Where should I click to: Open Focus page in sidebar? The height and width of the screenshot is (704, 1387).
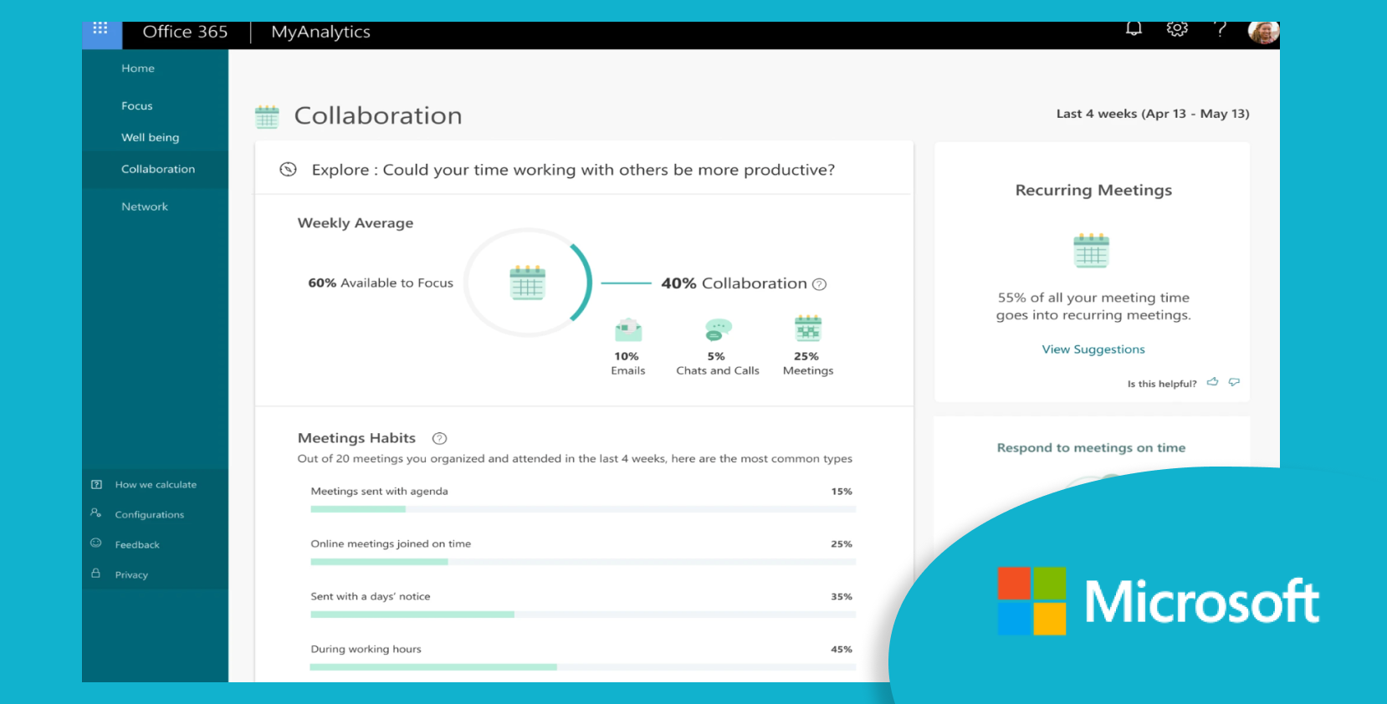click(137, 106)
